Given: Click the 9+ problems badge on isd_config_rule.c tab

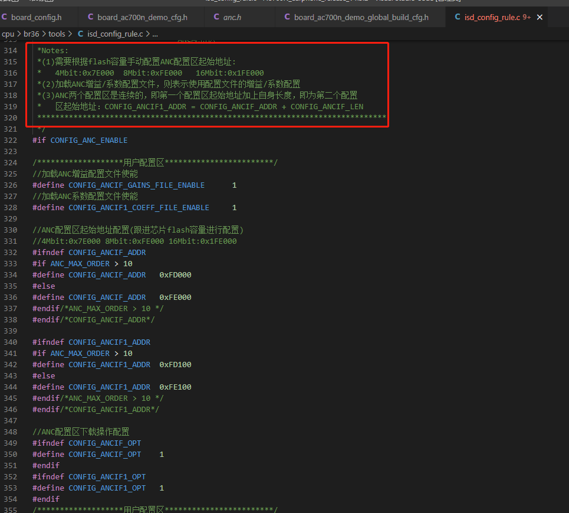Looking at the screenshot, I should (527, 18).
